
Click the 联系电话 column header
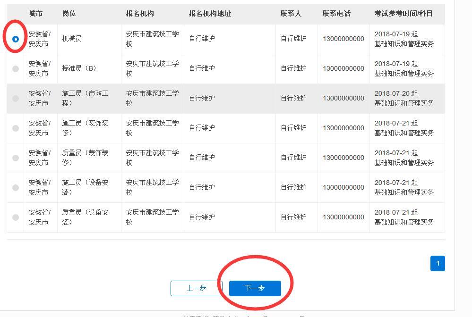[336, 14]
